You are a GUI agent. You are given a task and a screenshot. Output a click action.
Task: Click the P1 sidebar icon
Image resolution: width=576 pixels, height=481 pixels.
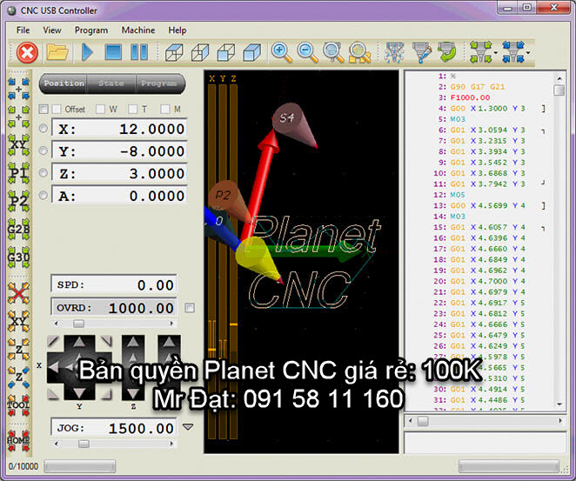18,172
